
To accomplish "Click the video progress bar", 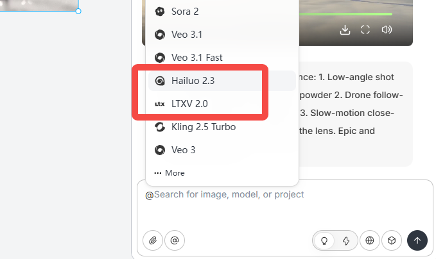I will pyautogui.click(x=347, y=13).
